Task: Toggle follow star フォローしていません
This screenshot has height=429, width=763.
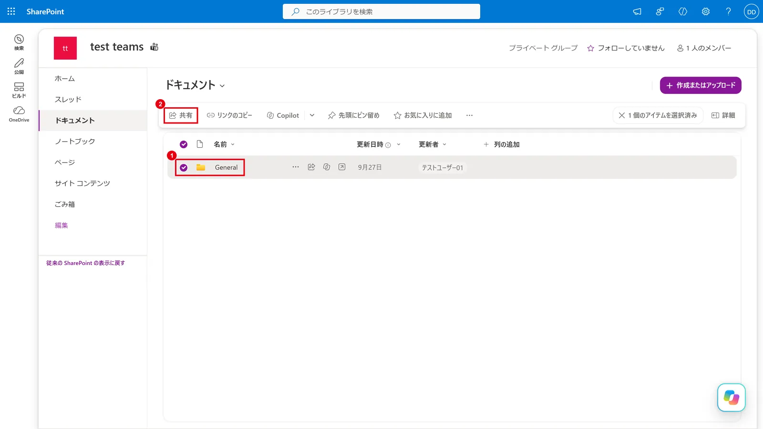Action: coord(626,48)
